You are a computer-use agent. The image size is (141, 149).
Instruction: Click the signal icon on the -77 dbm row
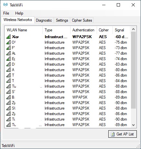[8, 53]
